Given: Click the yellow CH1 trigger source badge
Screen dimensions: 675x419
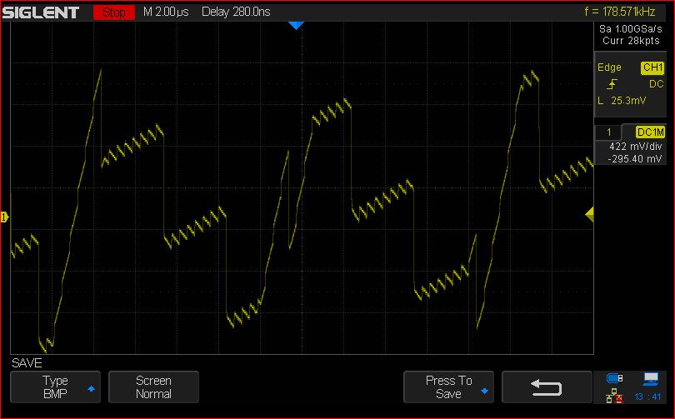Looking at the screenshot, I should pos(652,67).
